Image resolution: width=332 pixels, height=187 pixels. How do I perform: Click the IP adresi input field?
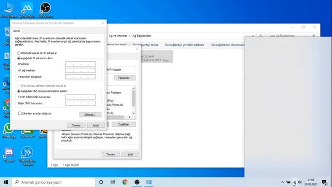tap(80, 64)
